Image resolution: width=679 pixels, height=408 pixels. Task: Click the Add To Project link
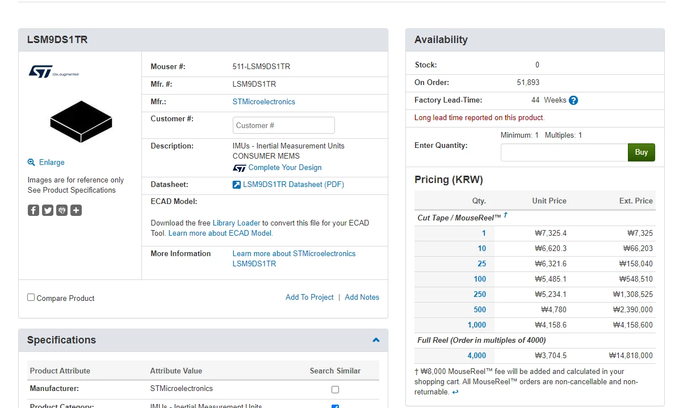309,297
